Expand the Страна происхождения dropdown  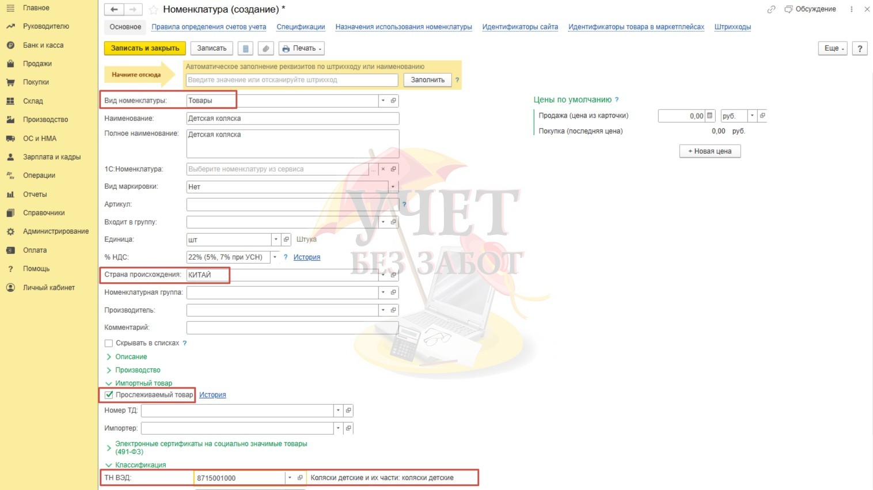coord(383,275)
